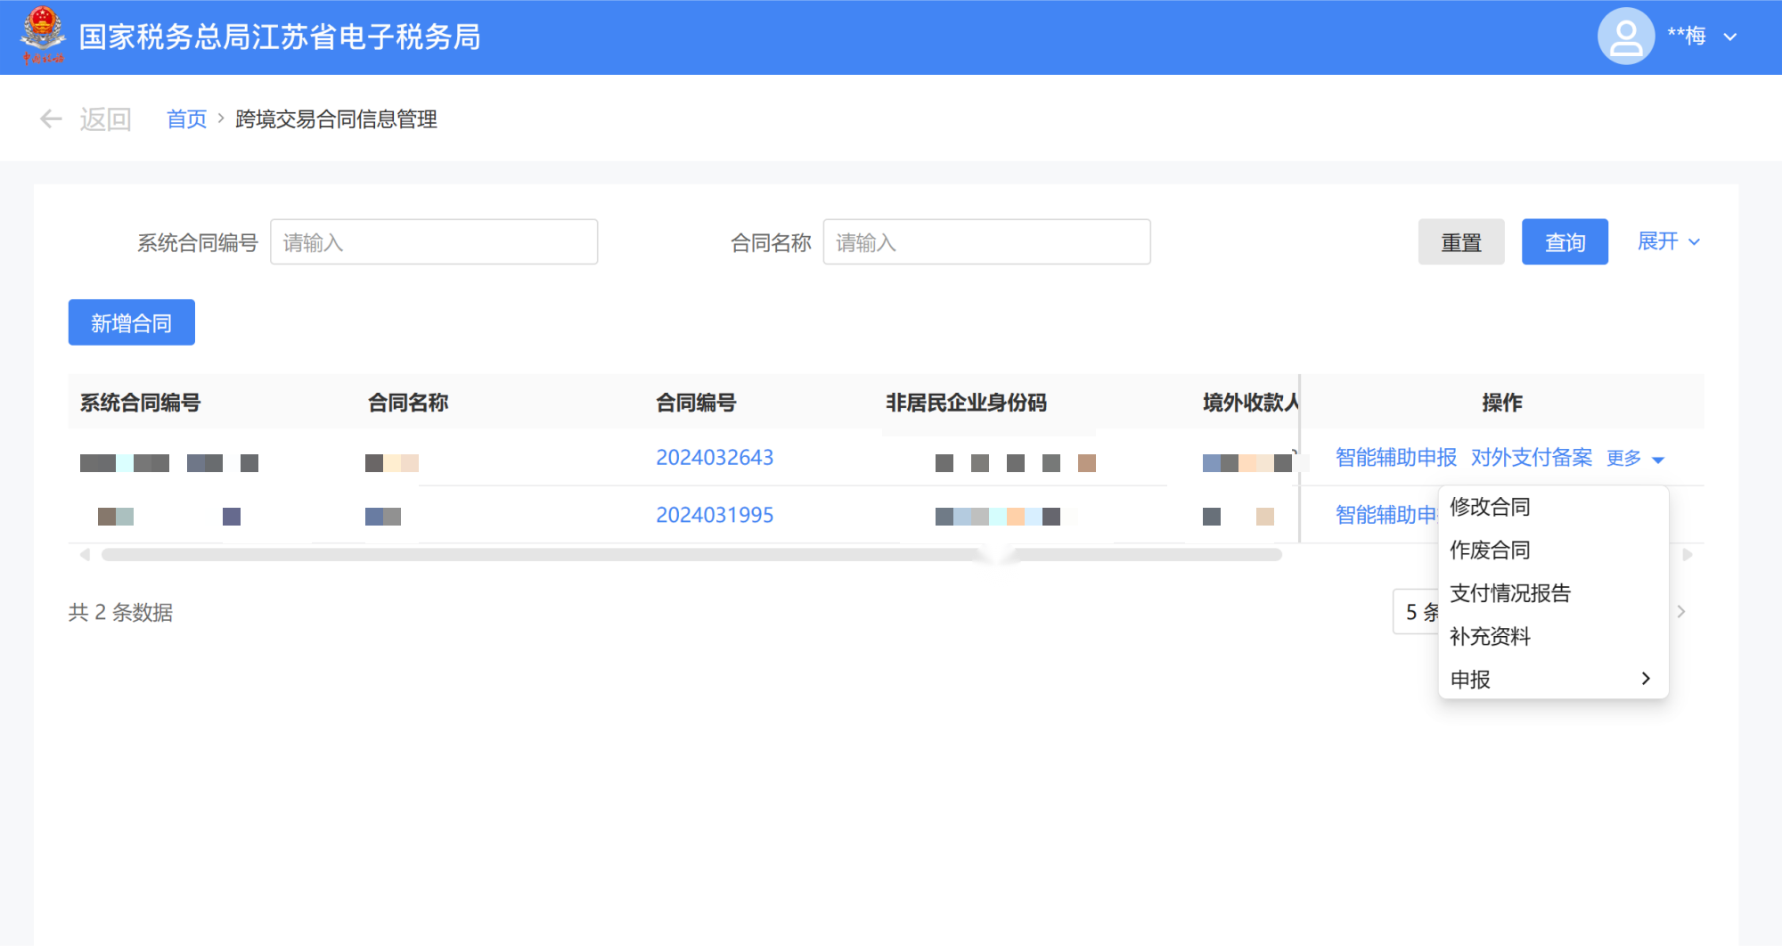Select 支付情况报告 menu entry
This screenshot has width=1782, height=946.
click(x=1509, y=593)
